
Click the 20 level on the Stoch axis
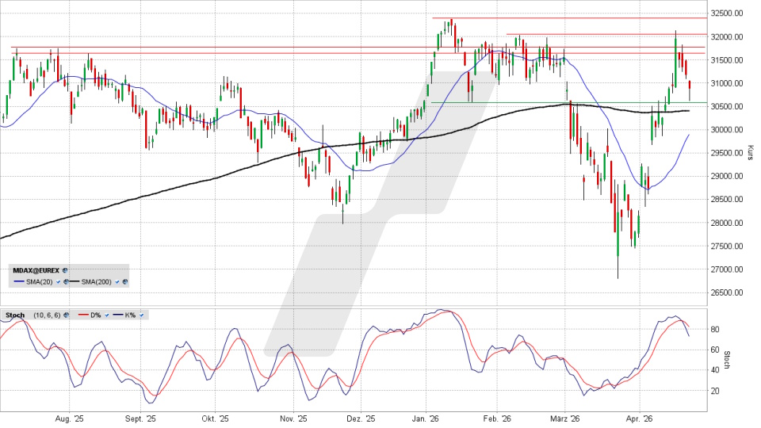click(x=715, y=391)
